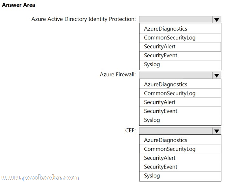Choose Syslog in Azure Firewall list
Screen dimensions: 228x183
click(x=180, y=120)
